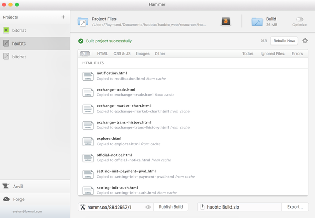Select explorer.html file name
The image size is (315, 218).
click(109, 138)
